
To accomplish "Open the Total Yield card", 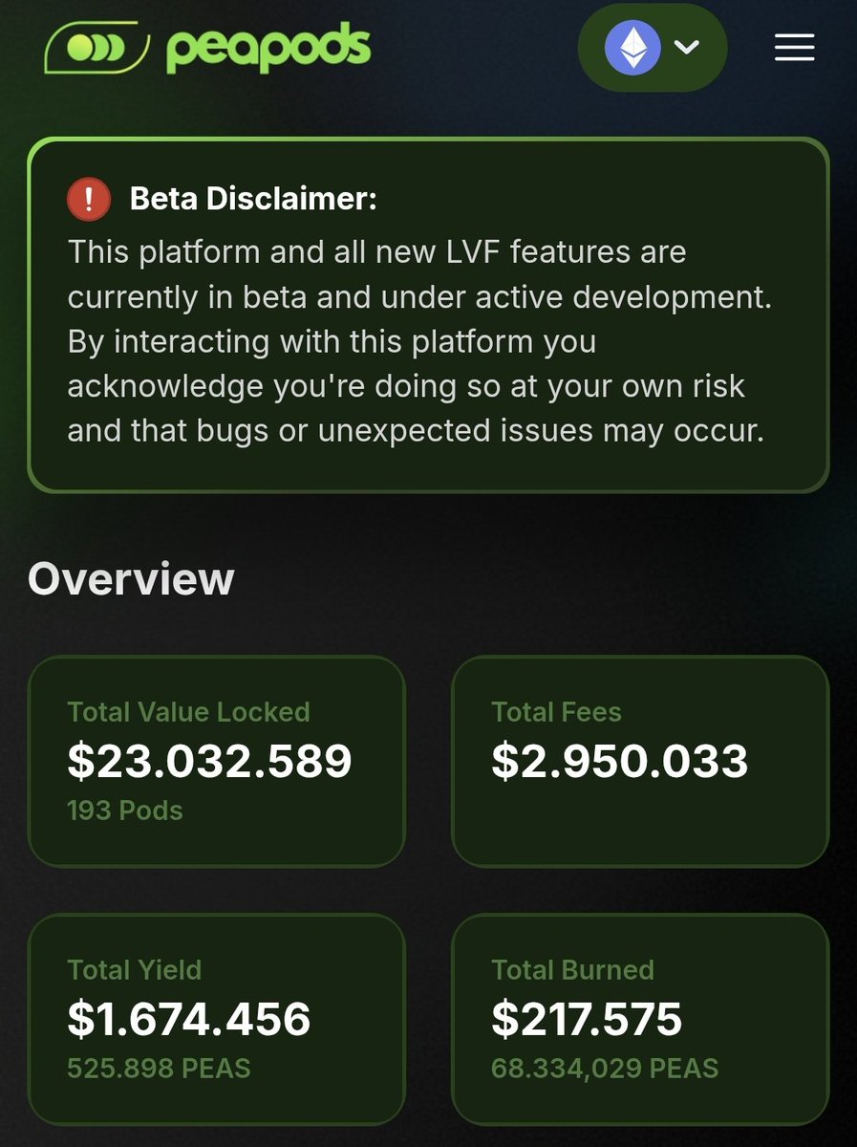I will click(217, 1019).
